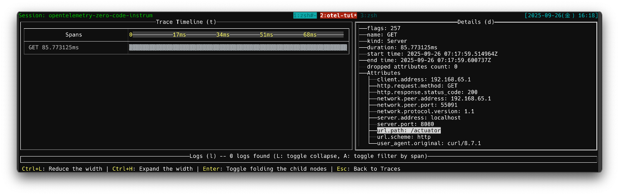Focus the Logs (l) pane title

203,156
